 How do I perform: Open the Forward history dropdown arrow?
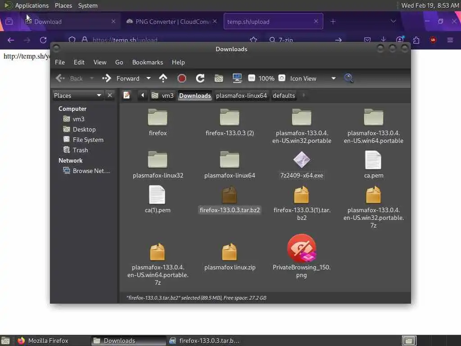[149, 78]
